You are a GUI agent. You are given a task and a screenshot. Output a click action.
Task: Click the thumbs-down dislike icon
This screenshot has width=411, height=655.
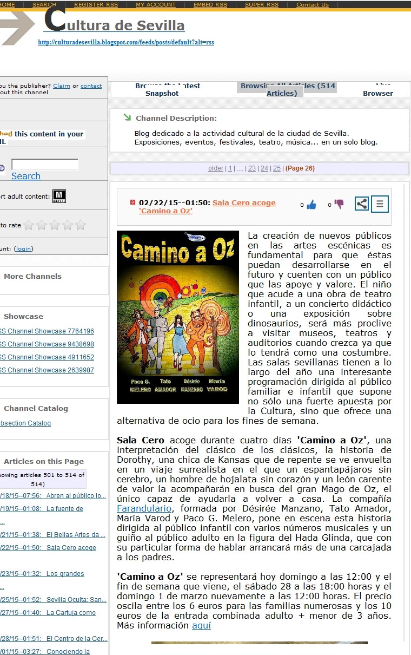339,204
